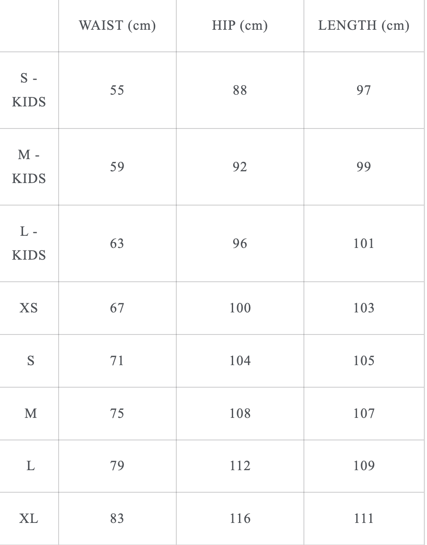This screenshot has width=427, height=545.
Task: Click the HIP (cm) column header
Action: (240, 26)
